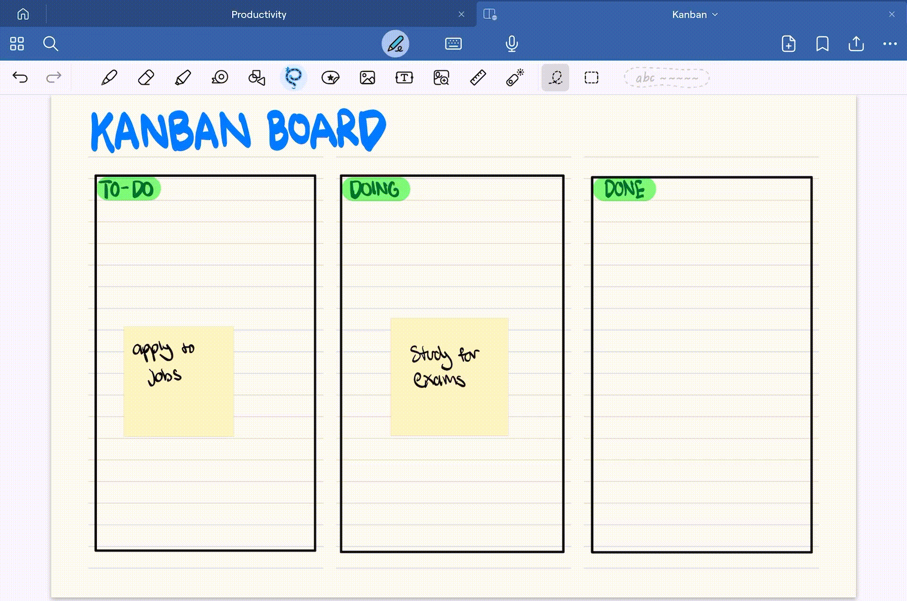Toggle pen writing mode button
907x601 pixels.
click(x=395, y=44)
